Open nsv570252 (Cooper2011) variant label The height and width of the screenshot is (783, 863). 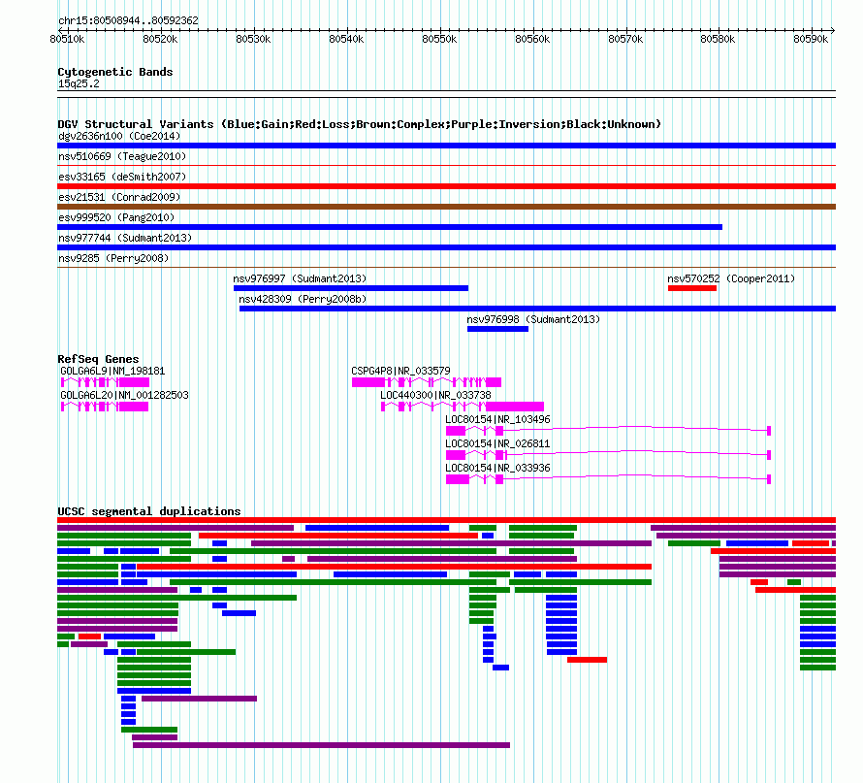731,278
